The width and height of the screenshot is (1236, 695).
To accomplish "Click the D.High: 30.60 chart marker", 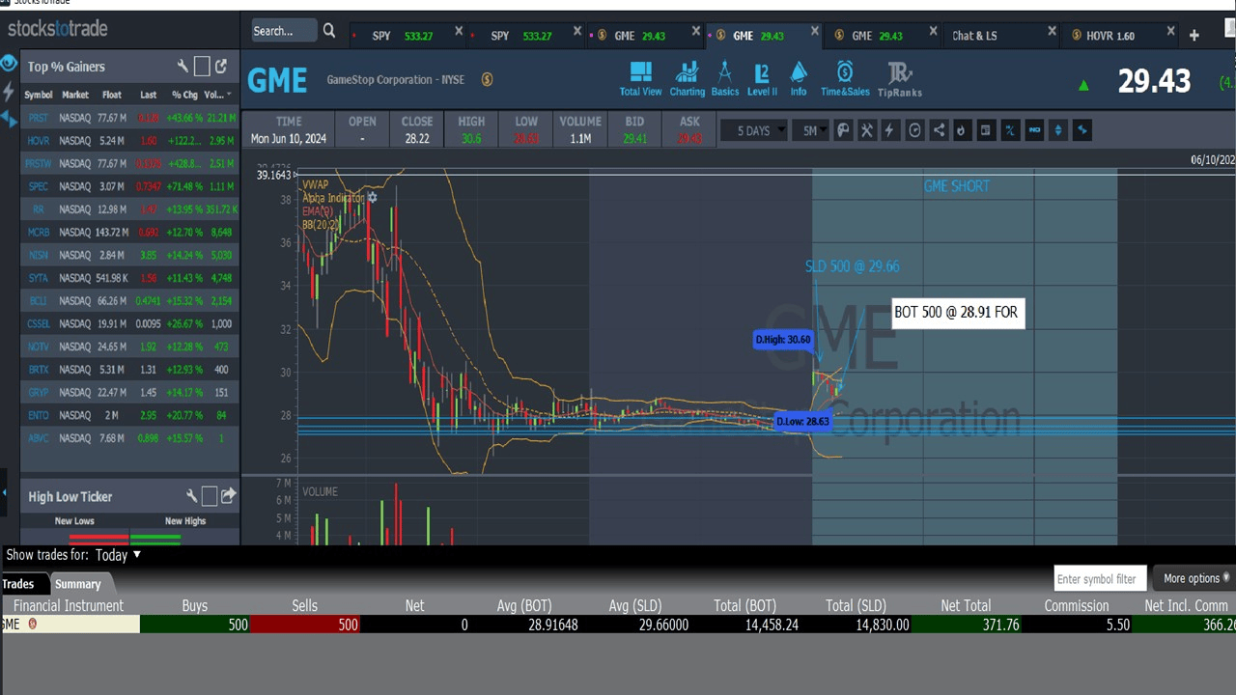I will click(783, 339).
